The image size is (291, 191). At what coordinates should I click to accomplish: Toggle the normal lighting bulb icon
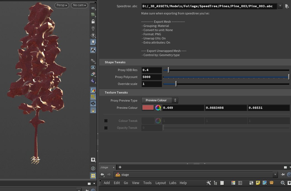(93, 42)
